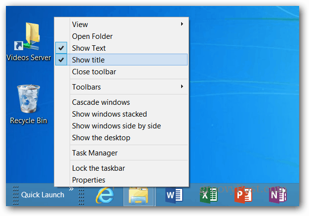The width and height of the screenshot is (309, 216).
Task: Choose Open Folder from context menu
Action: click(x=121, y=36)
